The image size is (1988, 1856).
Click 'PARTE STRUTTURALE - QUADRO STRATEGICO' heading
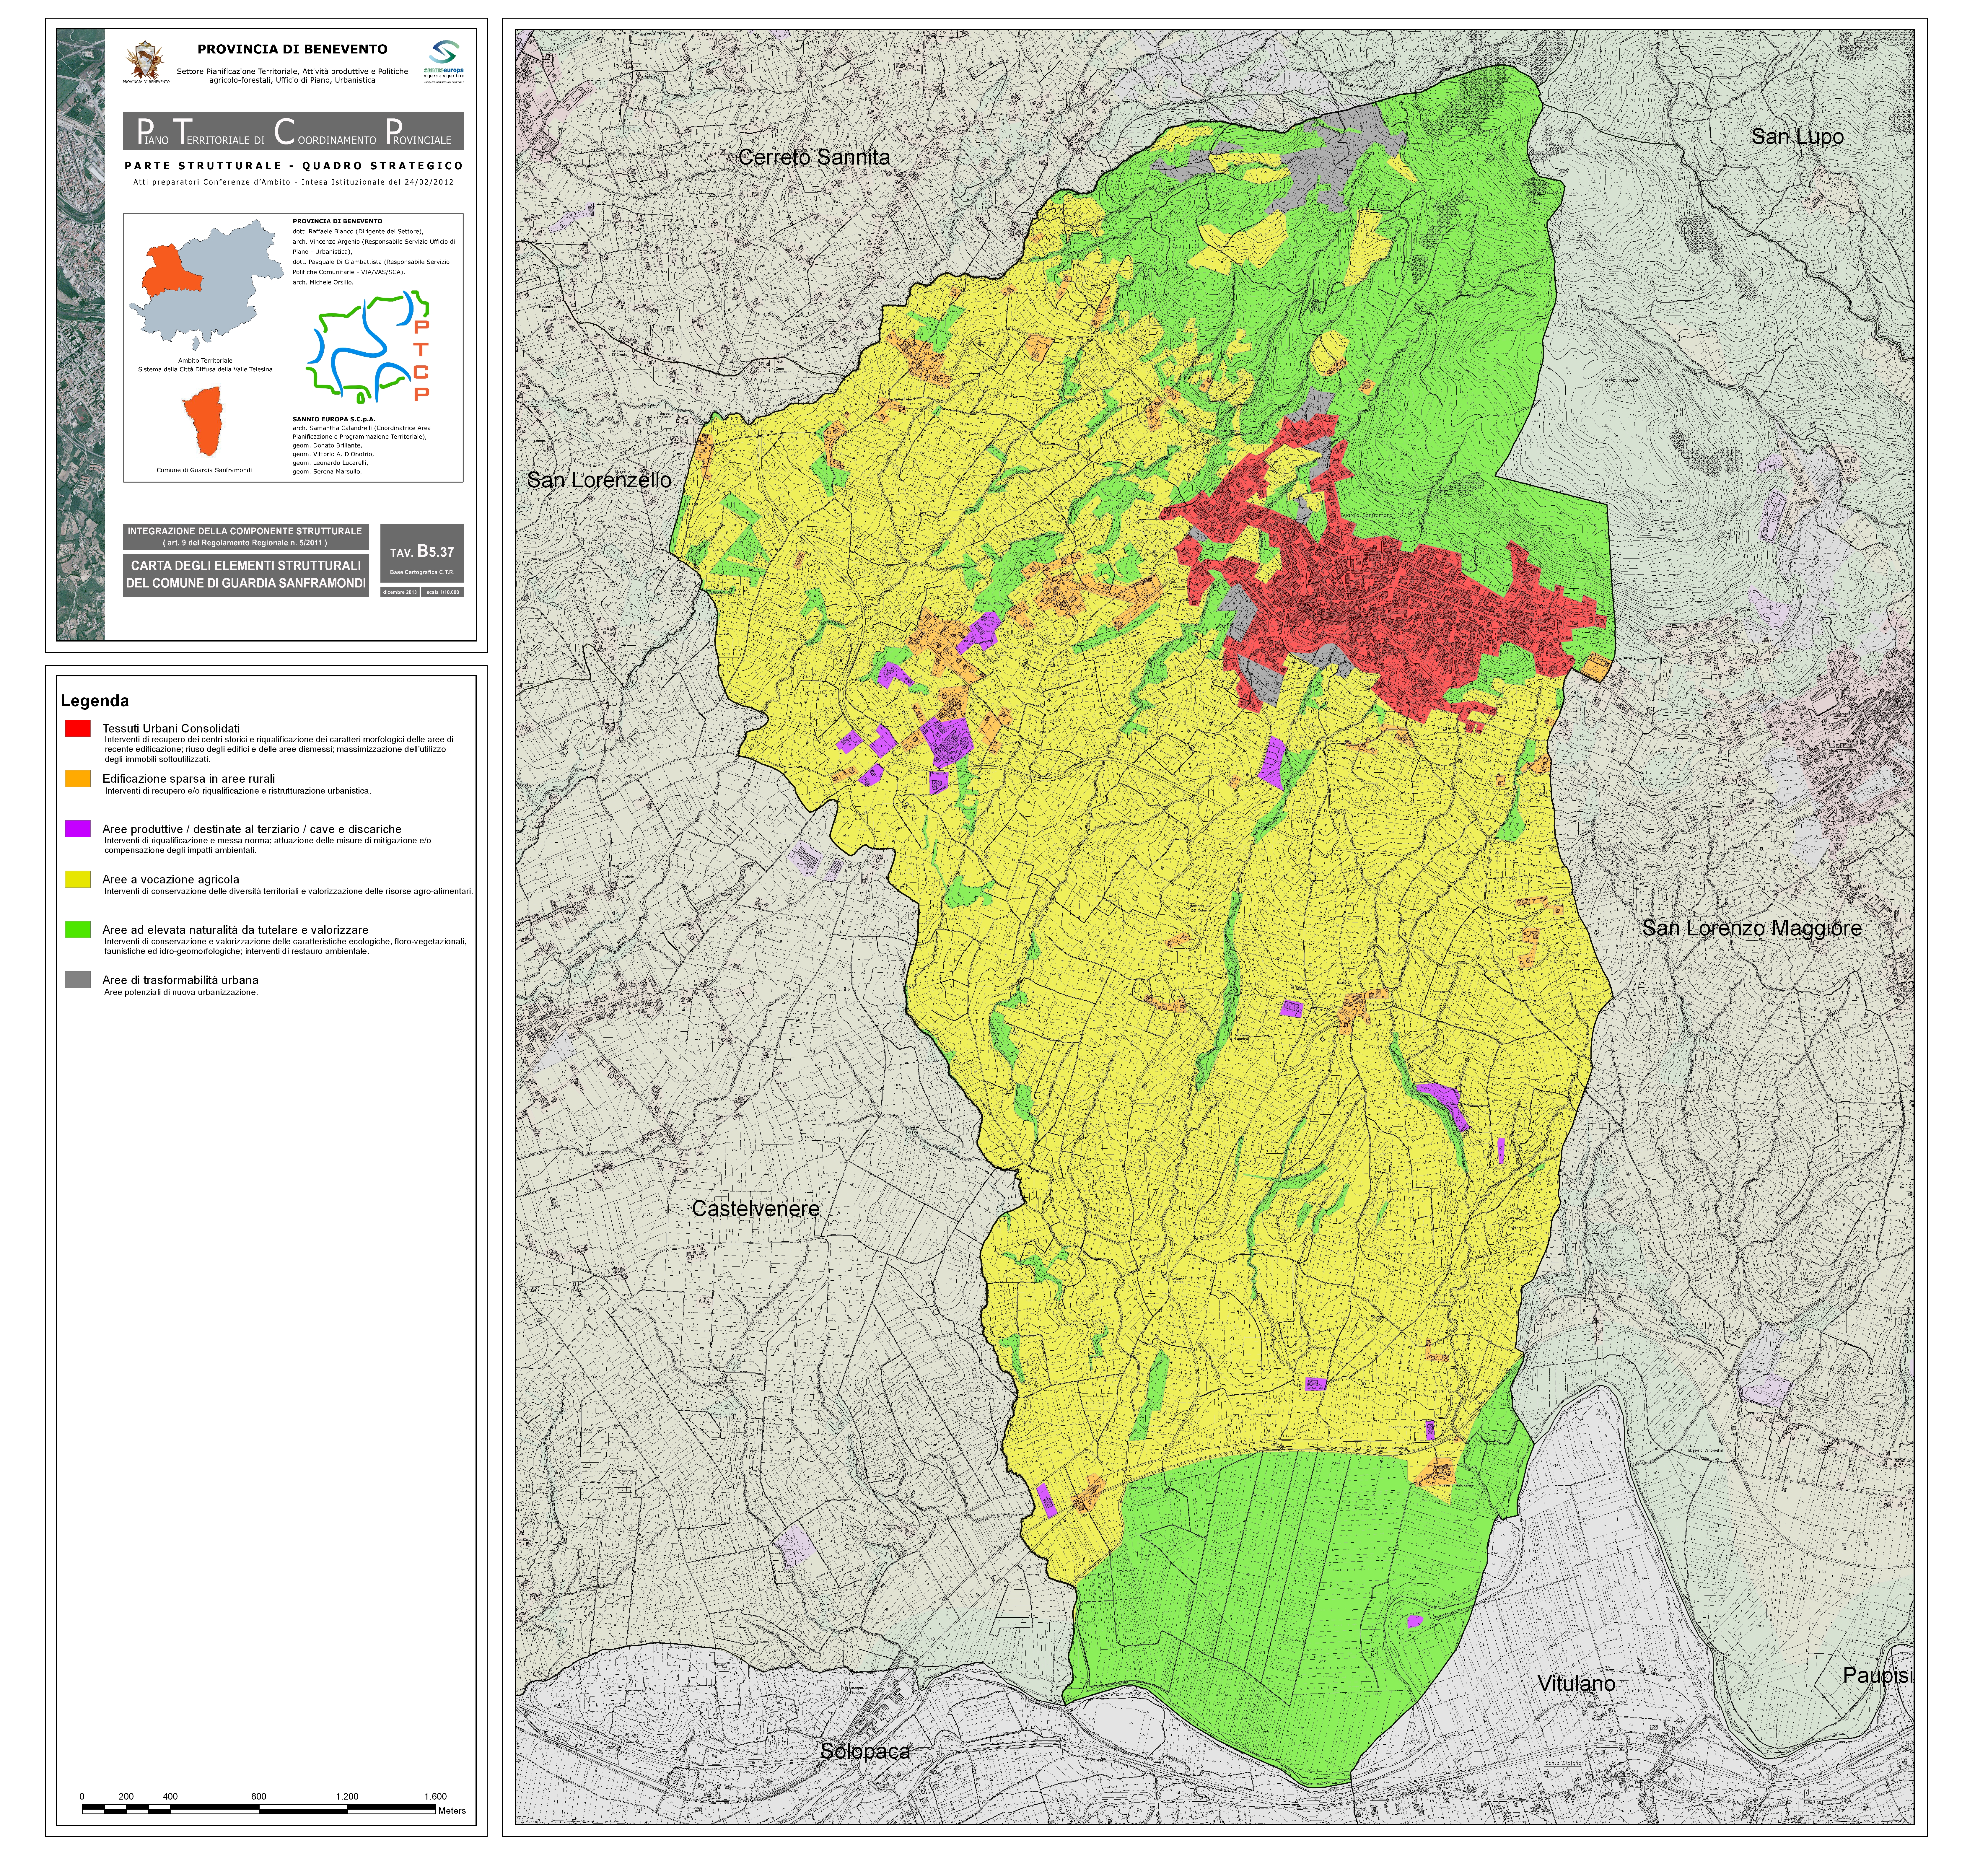(x=294, y=166)
